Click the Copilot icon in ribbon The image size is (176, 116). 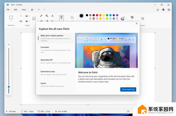132,17
